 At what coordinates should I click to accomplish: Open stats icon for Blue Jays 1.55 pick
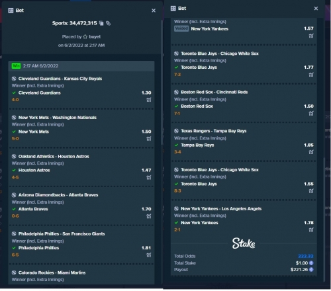point(311,191)
